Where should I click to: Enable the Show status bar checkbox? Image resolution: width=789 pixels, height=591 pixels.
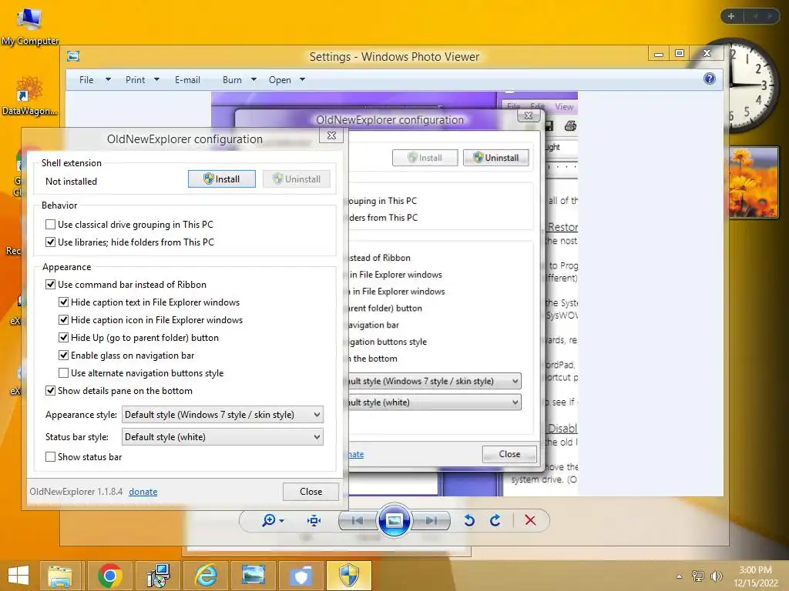tap(50, 457)
